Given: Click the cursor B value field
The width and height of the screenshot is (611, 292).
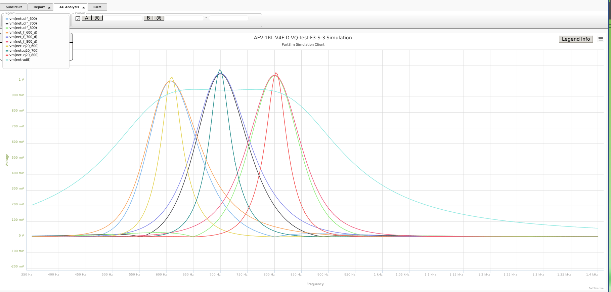Looking at the screenshot, I should [x=184, y=18].
